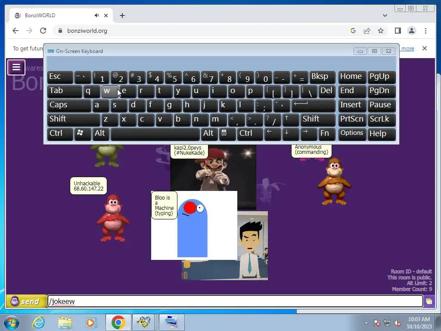Screen dimensions: 441x331
Task: Click the chat log icon beside input
Action: click(x=429, y=301)
